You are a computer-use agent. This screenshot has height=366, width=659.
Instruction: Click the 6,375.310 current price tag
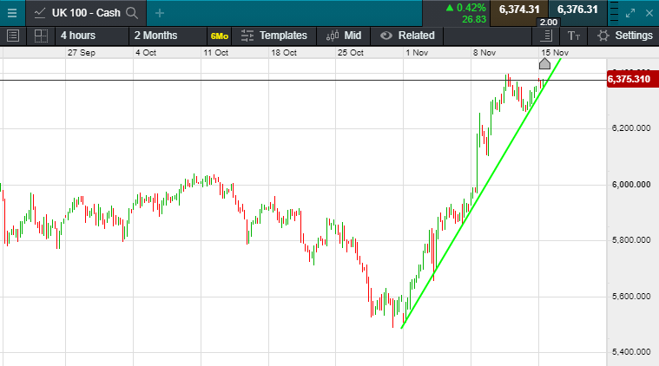pyautogui.click(x=633, y=79)
